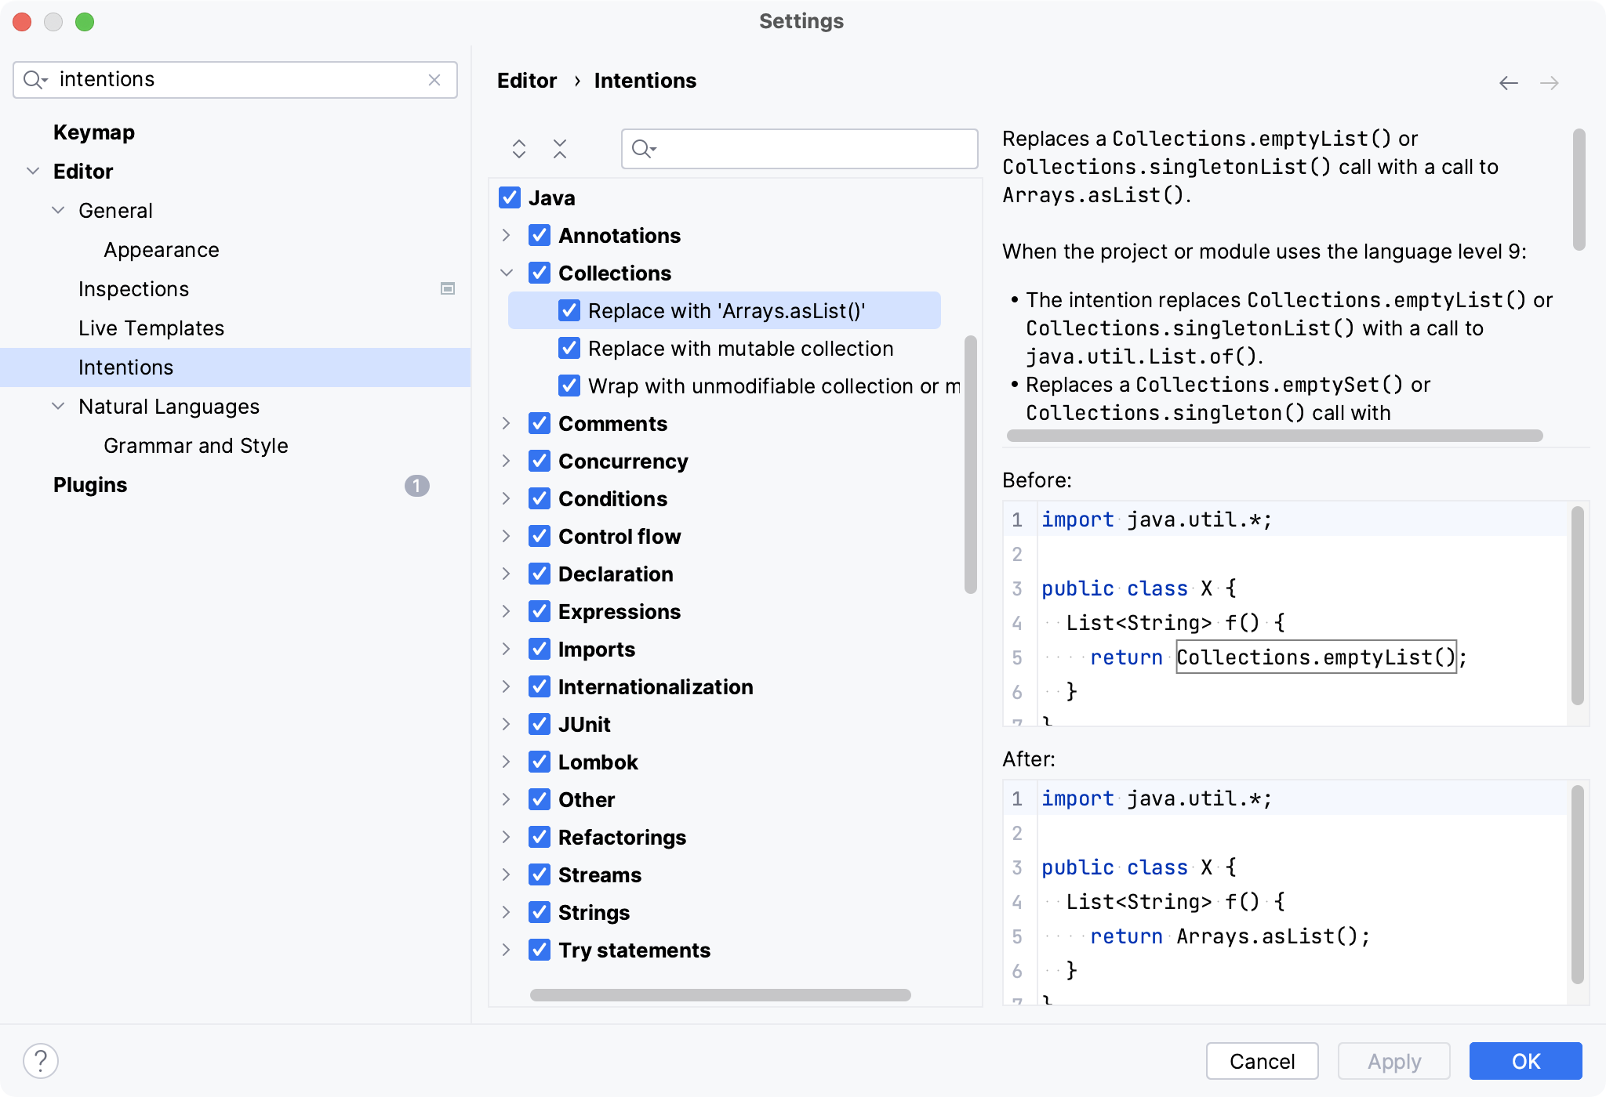This screenshot has width=1606, height=1097.
Task: Click the forward navigation arrow
Action: point(1549,83)
